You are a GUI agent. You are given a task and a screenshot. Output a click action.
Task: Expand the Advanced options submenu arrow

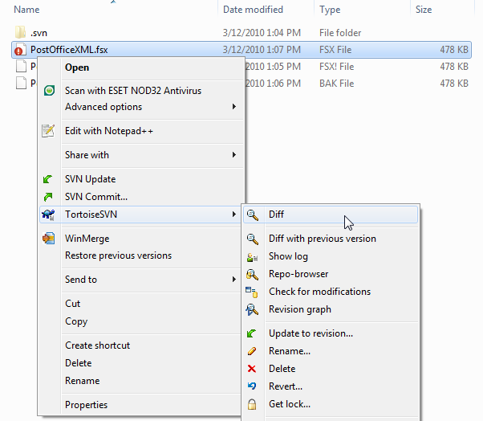(x=234, y=107)
